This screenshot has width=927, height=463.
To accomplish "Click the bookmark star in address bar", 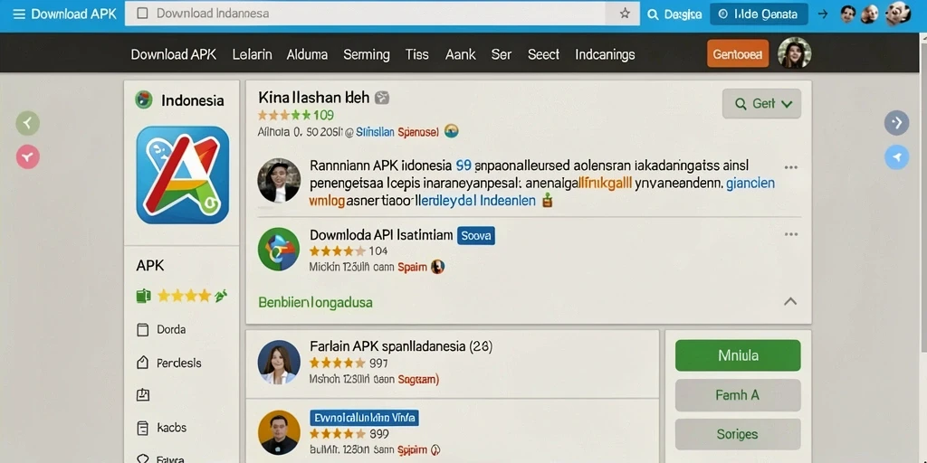I will 625,14.
